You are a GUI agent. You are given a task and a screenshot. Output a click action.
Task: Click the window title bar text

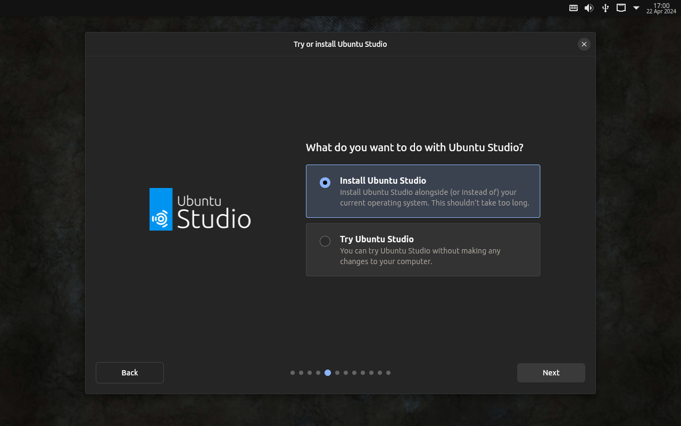click(x=340, y=44)
